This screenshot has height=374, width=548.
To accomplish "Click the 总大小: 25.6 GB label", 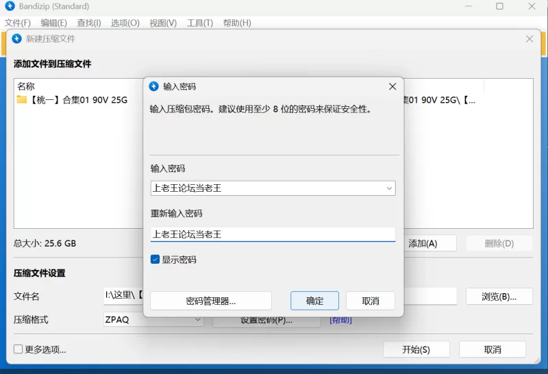I will 45,243.
